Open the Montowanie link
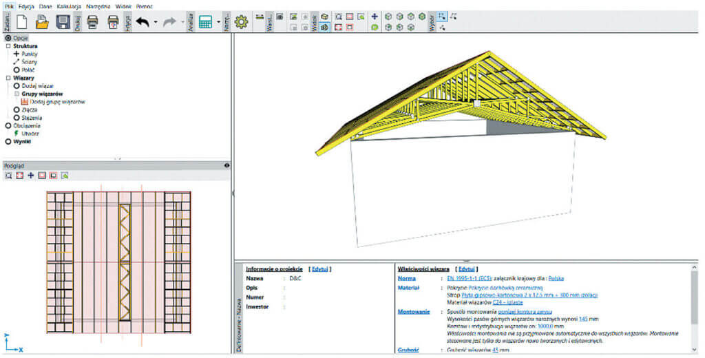Screen dimensions: 705x358 (414, 312)
